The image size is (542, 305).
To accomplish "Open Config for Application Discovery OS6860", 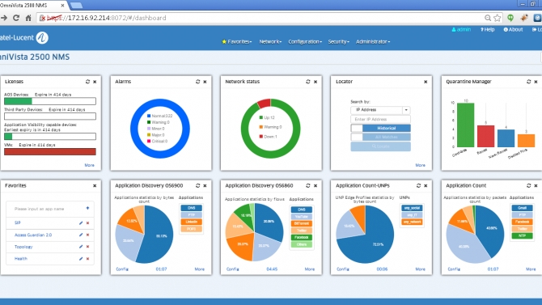I will tap(233, 269).
